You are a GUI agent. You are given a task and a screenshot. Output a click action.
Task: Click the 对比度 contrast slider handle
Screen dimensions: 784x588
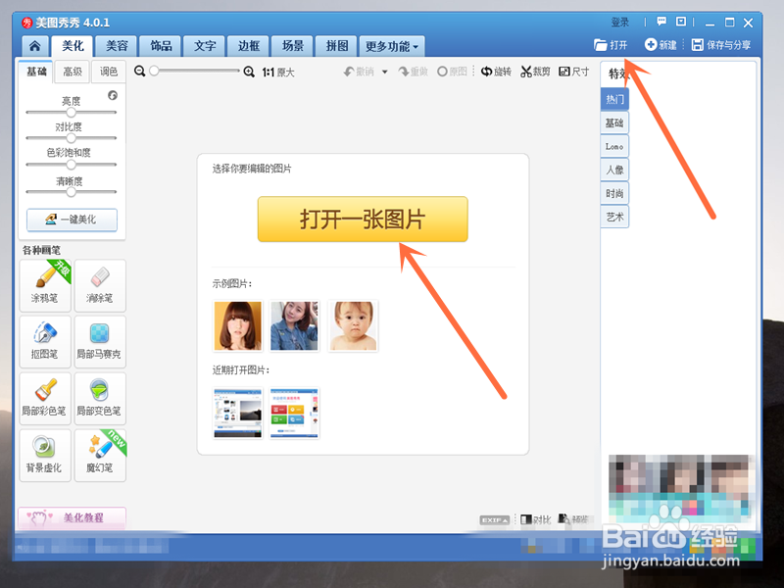(71, 138)
